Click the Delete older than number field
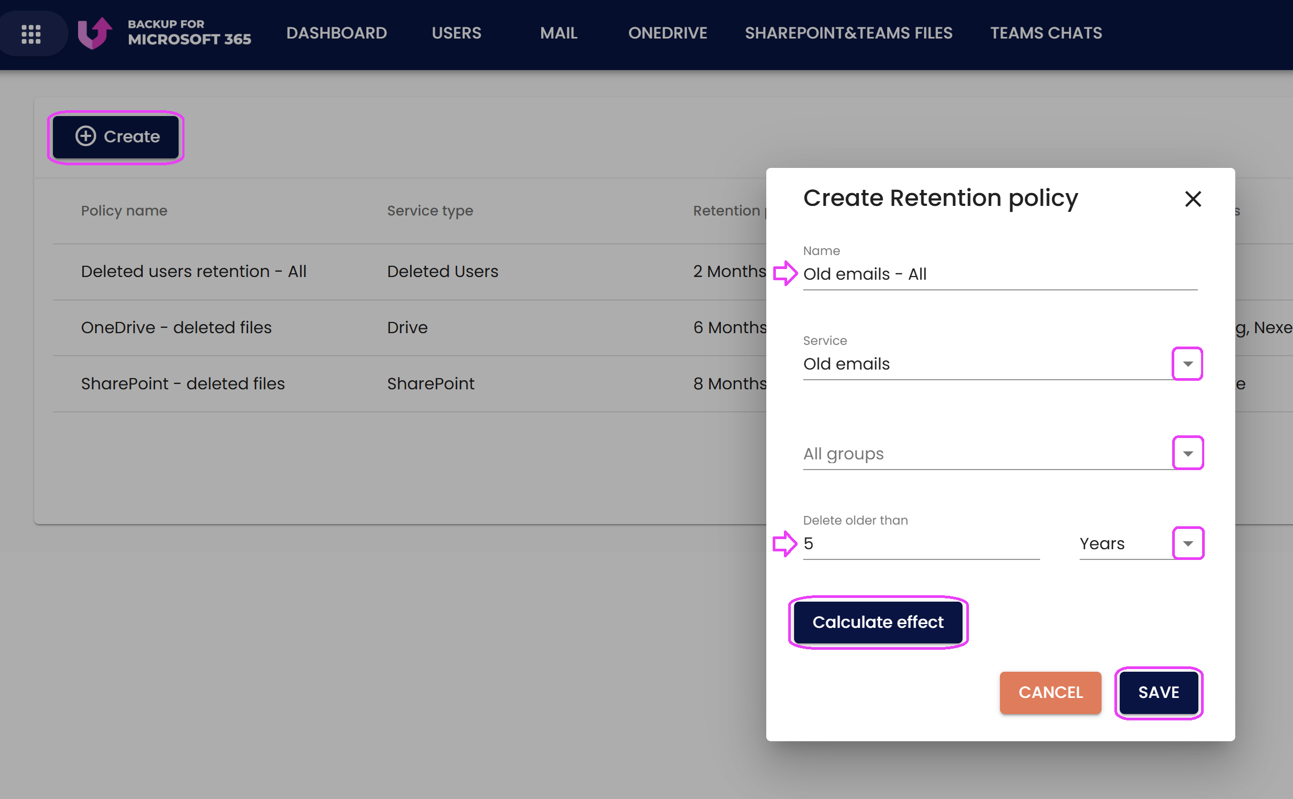Image resolution: width=1293 pixels, height=799 pixels. tap(921, 544)
